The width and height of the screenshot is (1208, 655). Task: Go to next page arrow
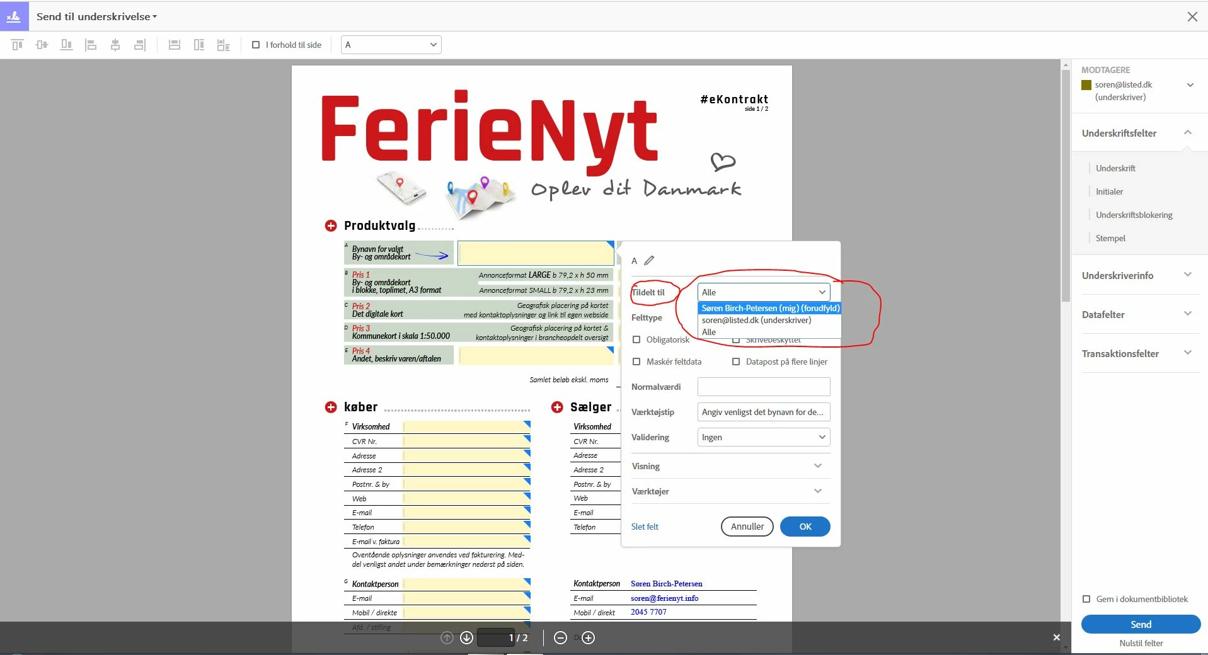pos(466,638)
